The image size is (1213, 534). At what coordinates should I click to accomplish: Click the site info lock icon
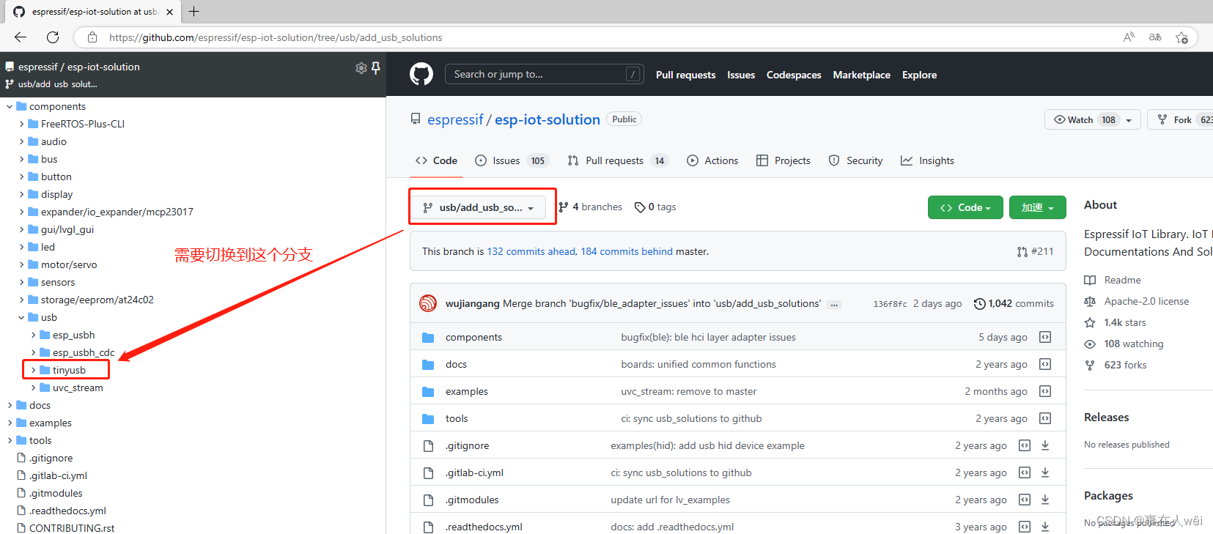[x=92, y=37]
